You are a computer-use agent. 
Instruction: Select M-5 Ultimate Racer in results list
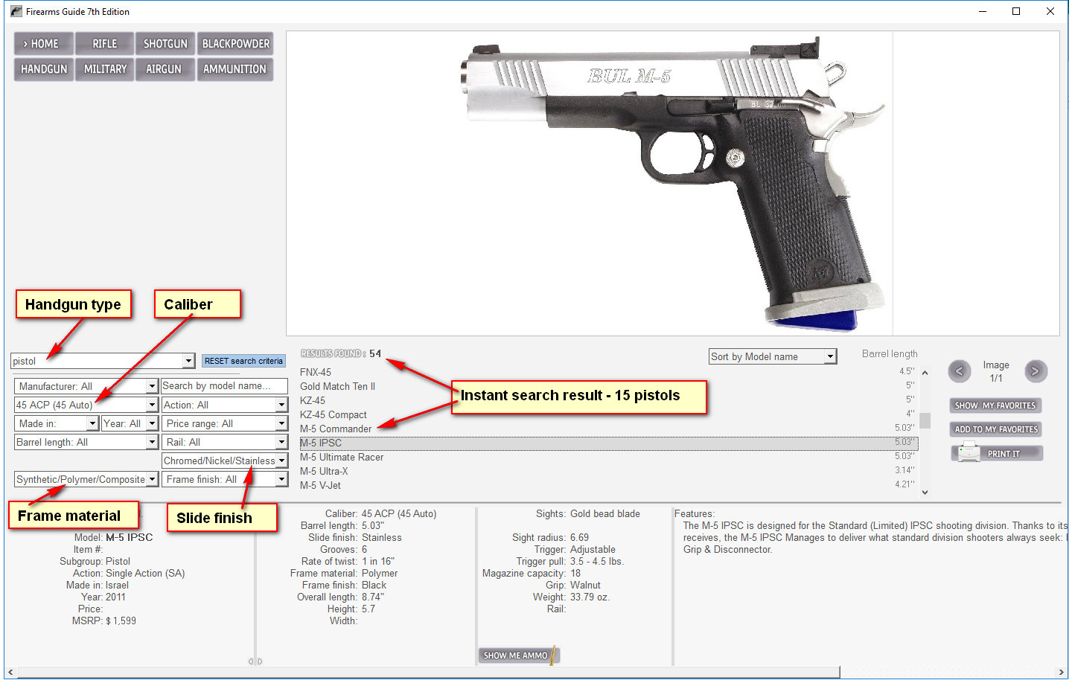tap(342, 457)
